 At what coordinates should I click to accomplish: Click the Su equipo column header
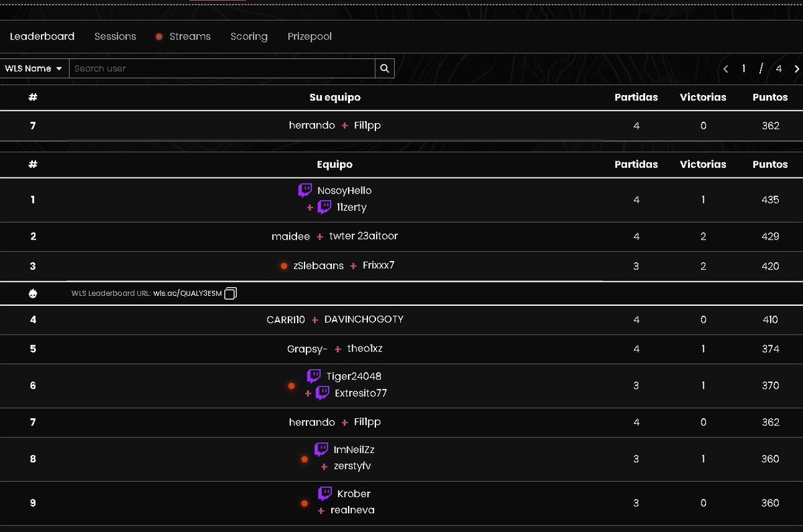click(x=335, y=97)
